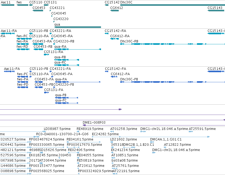This screenshot has height=175, width=225.
Task: Select the EK018245.5prime EST label
Action: [43, 155]
